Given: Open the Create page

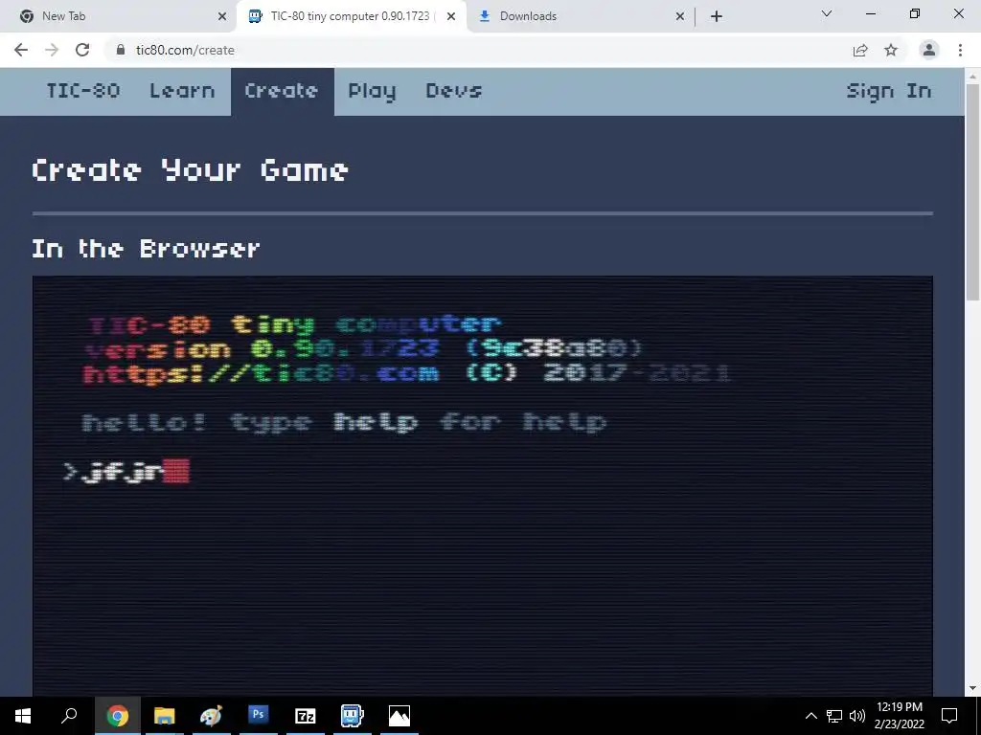Looking at the screenshot, I should (283, 91).
